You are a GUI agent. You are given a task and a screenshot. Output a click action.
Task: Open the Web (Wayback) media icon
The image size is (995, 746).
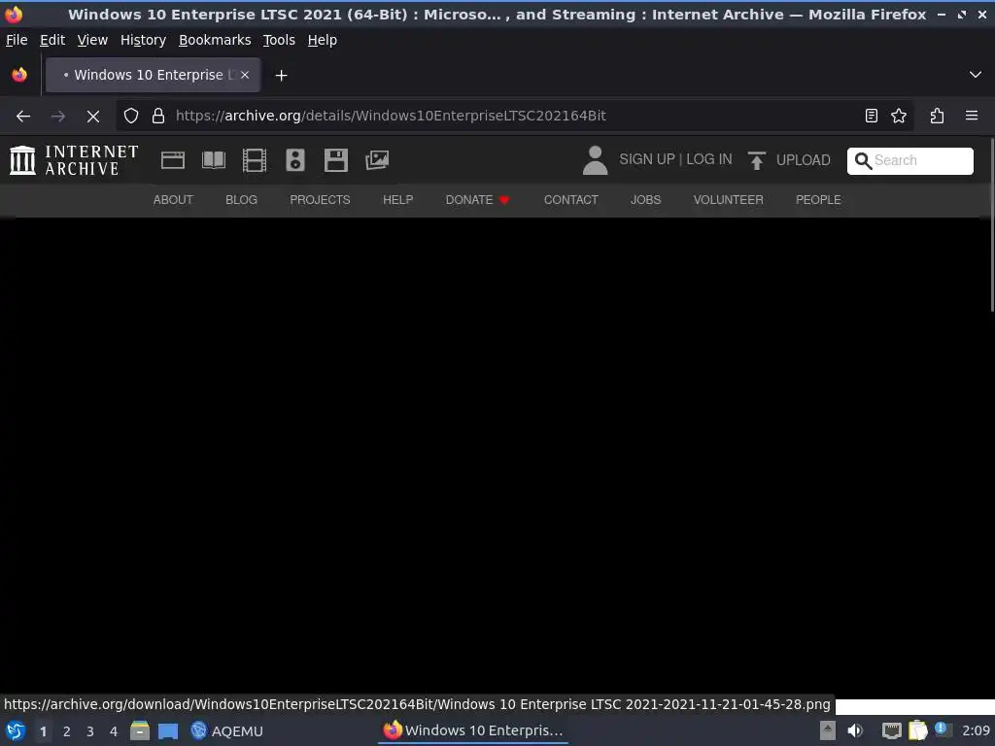(x=173, y=160)
